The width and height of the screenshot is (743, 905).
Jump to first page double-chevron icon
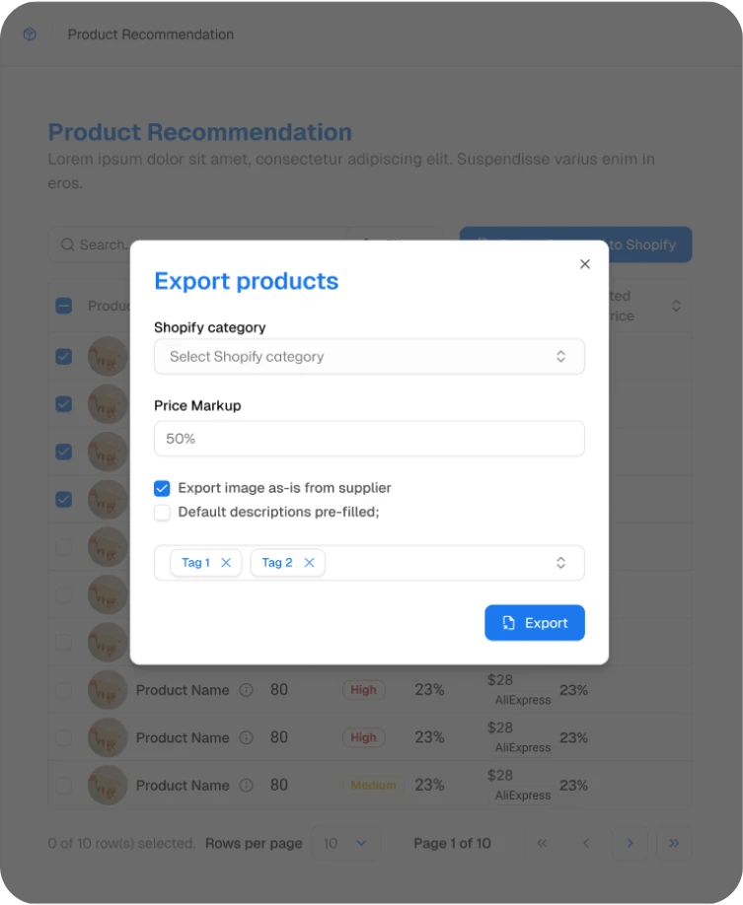542,843
